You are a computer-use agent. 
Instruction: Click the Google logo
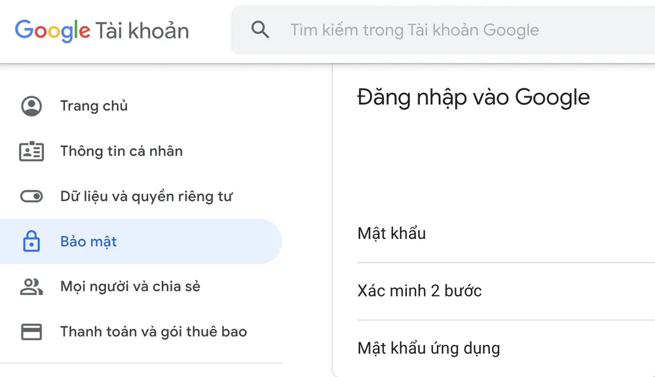pos(52,30)
